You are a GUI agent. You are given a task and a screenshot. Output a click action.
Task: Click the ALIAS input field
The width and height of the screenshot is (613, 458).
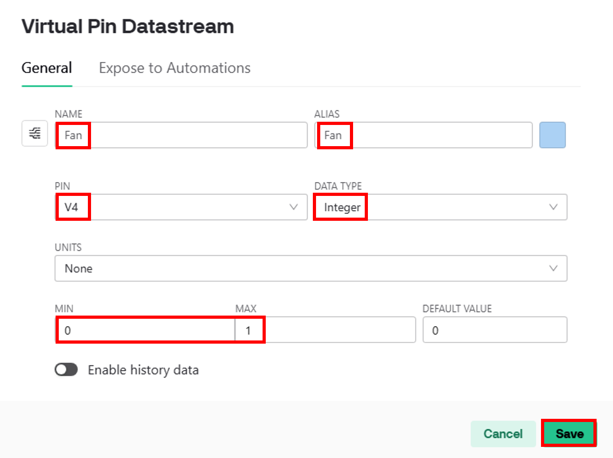point(423,135)
